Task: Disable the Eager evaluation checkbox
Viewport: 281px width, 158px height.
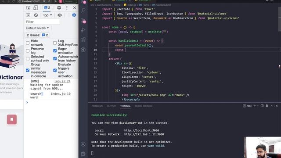Action: (55, 51)
